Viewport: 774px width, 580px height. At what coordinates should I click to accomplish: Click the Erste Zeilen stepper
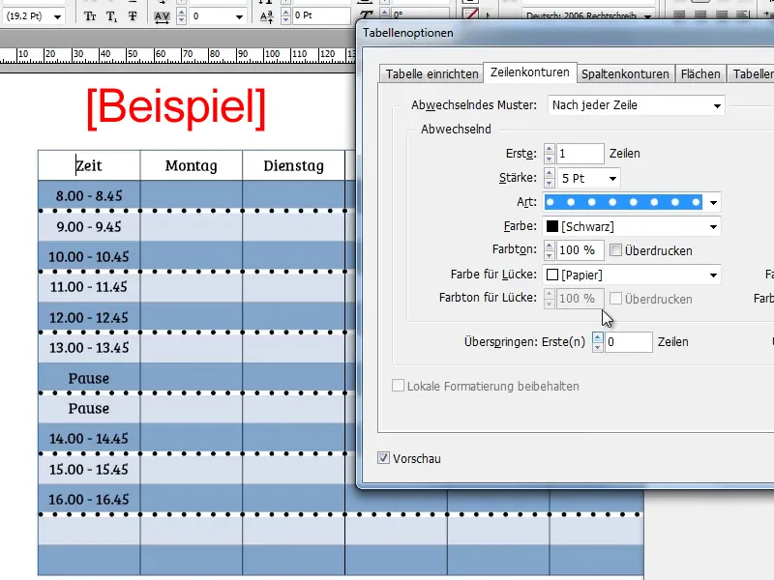click(x=549, y=154)
